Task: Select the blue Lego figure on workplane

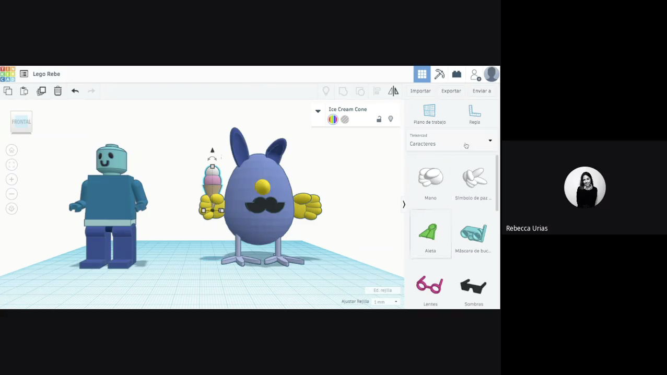Action: click(x=109, y=206)
